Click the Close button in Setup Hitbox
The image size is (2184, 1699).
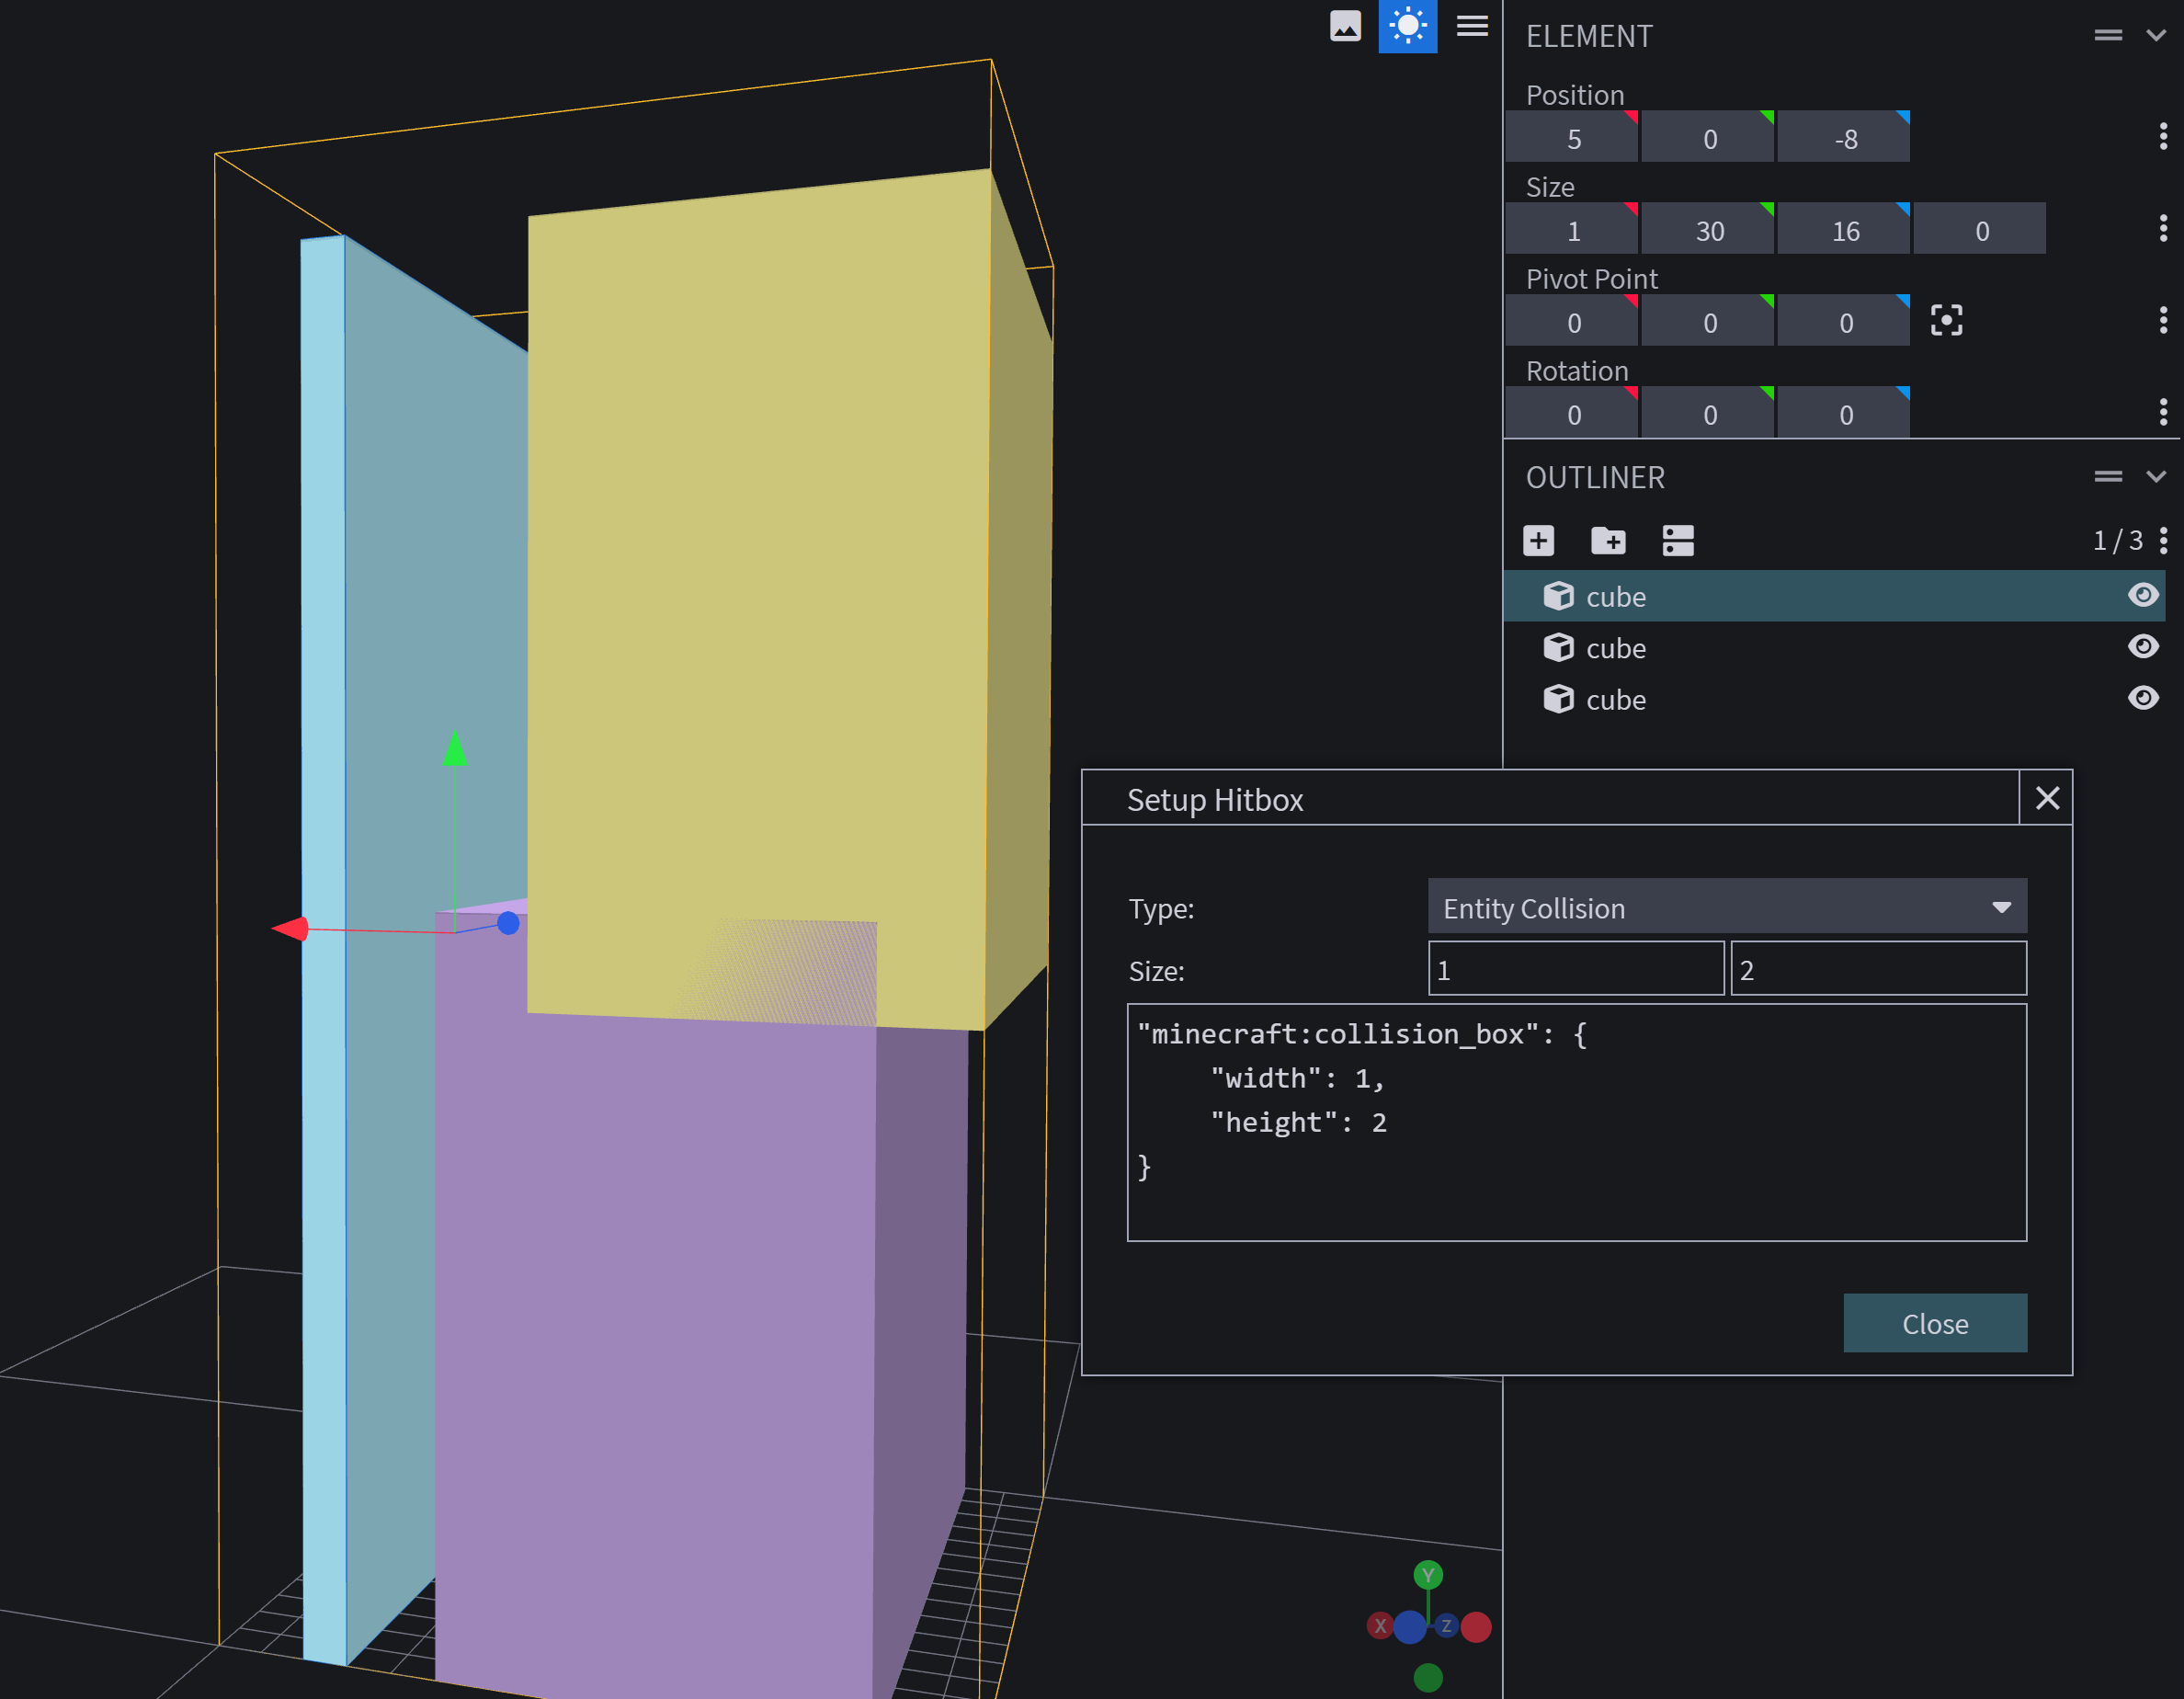click(x=1935, y=1323)
